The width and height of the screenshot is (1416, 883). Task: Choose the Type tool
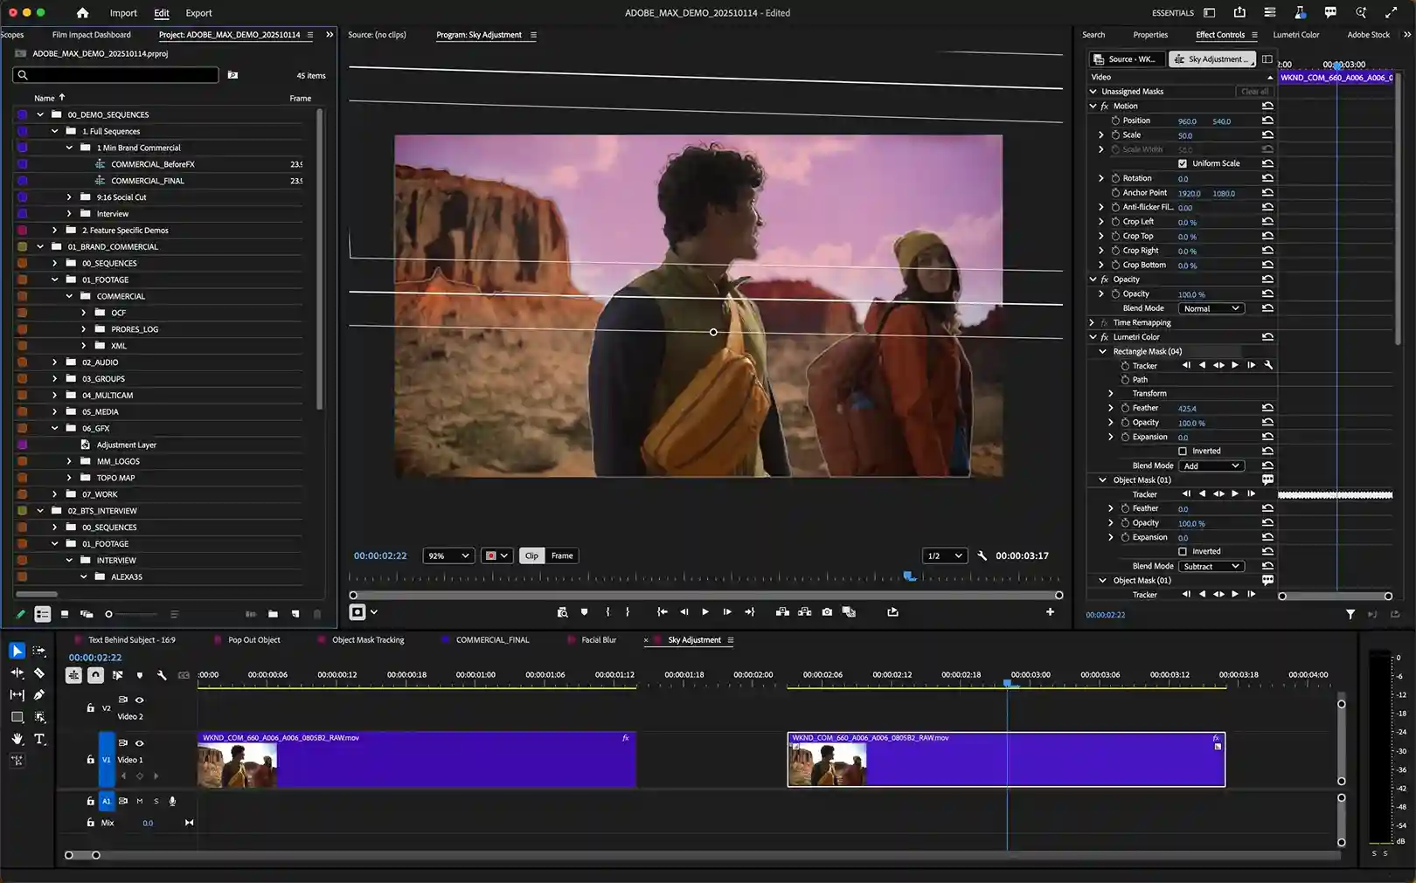click(39, 739)
